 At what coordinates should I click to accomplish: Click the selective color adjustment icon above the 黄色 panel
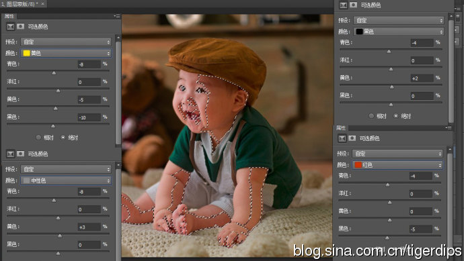pos(10,27)
